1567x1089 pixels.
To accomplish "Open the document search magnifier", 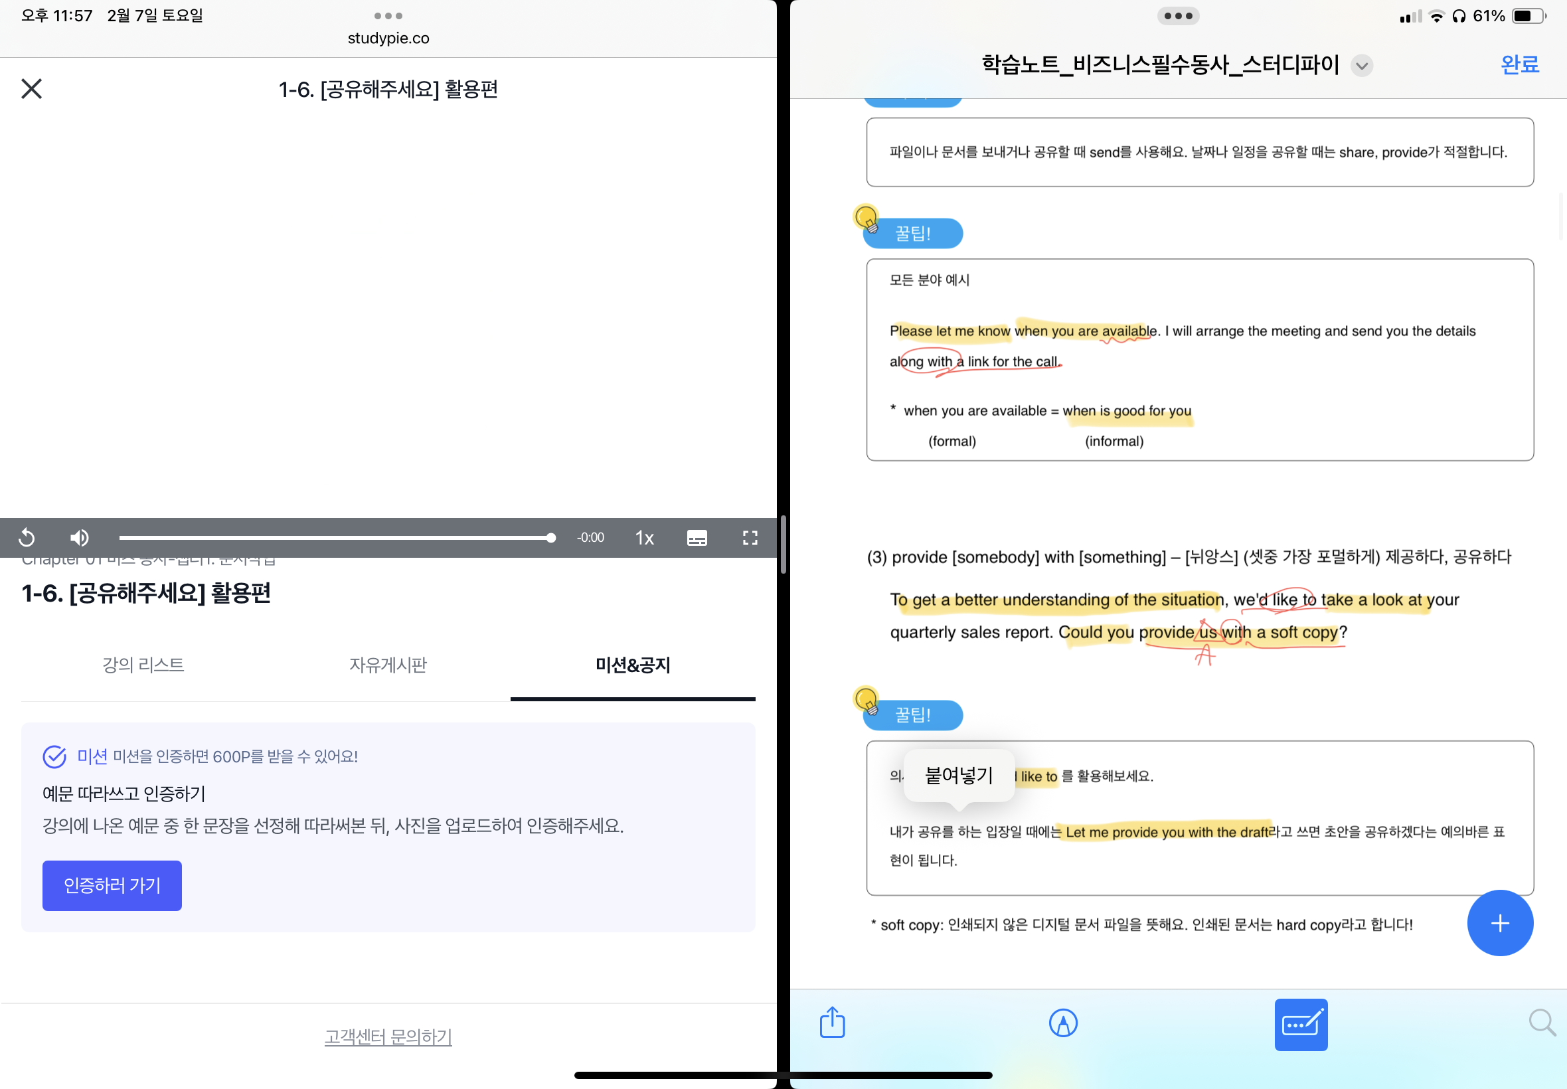I will [1541, 1023].
